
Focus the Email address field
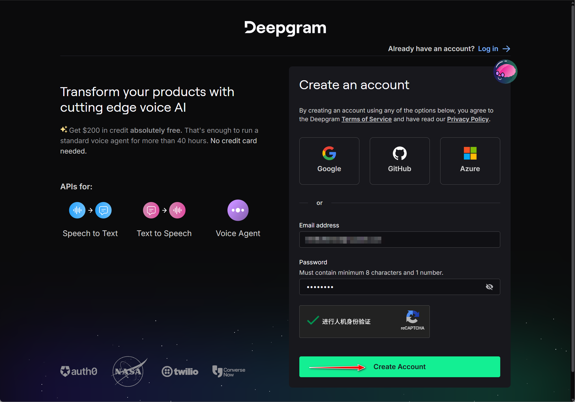click(x=399, y=240)
